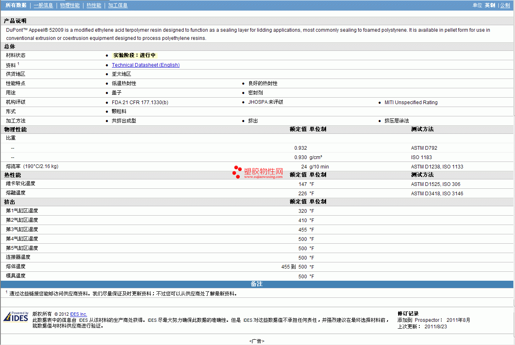This screenshot has width=515, height=345.
Task: Click the 修订记录 heading in footer
Action: click(408, 314)
